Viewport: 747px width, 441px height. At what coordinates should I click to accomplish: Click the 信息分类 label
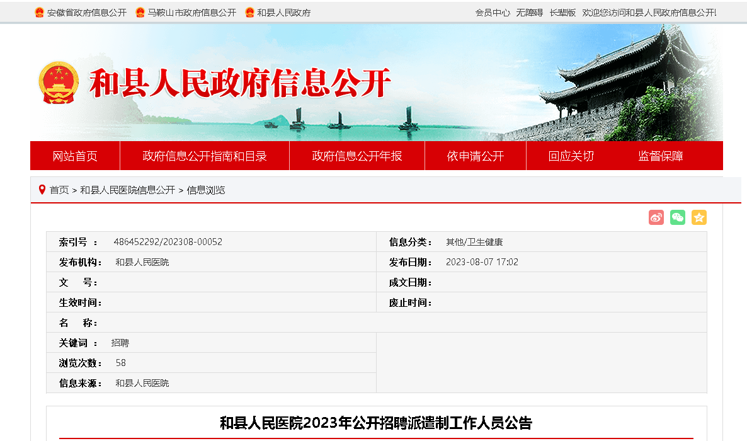(410, 242)
